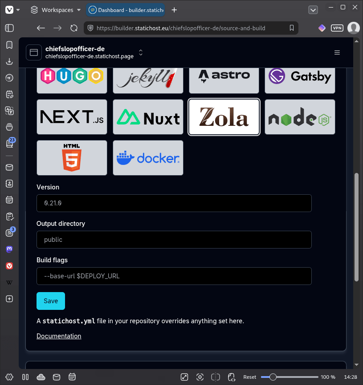The height and width of the screenshot is (385, 363).
Task: Open the Window panel below the Translate panel
Action: coord(9,127)
